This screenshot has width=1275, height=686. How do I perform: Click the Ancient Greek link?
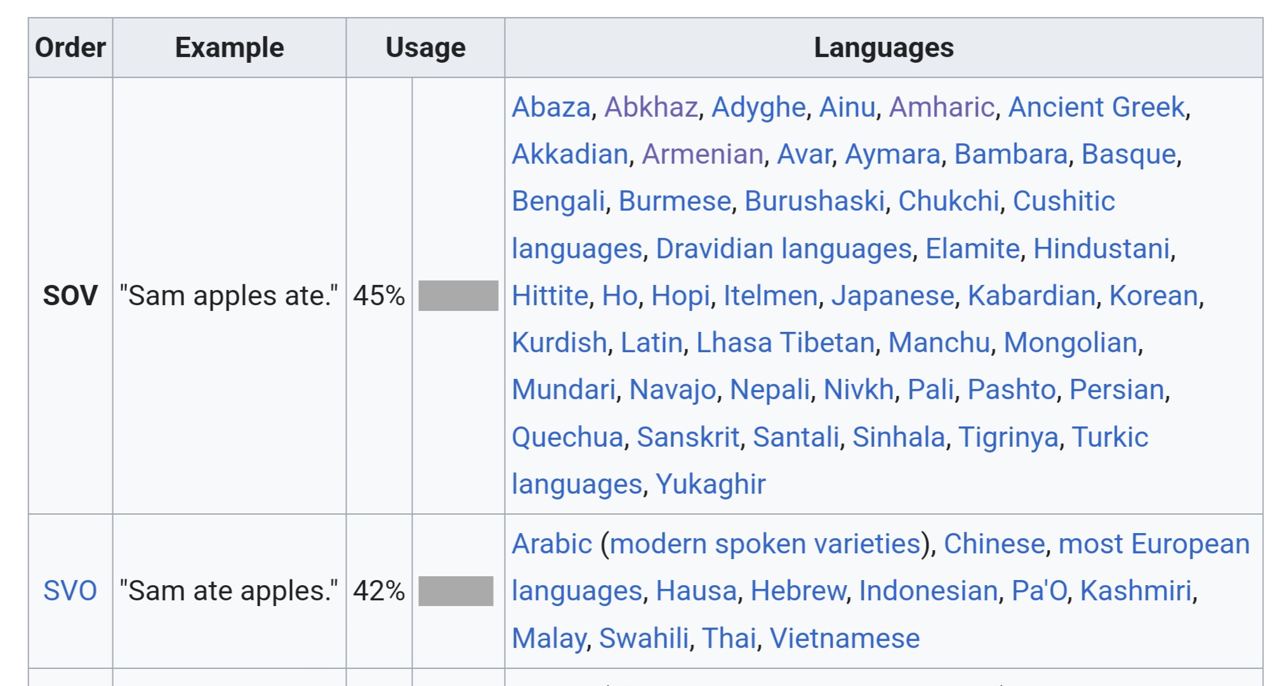point(1097,107)
